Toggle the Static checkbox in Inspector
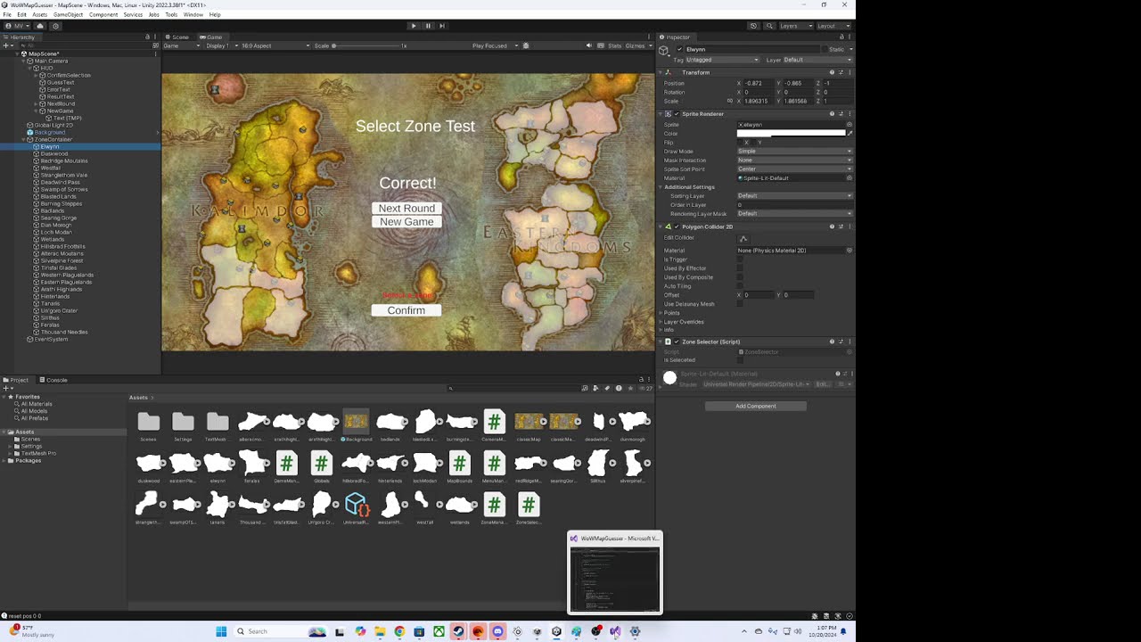The height and width of the screenshot is (642, 1141). click(823, 50)
